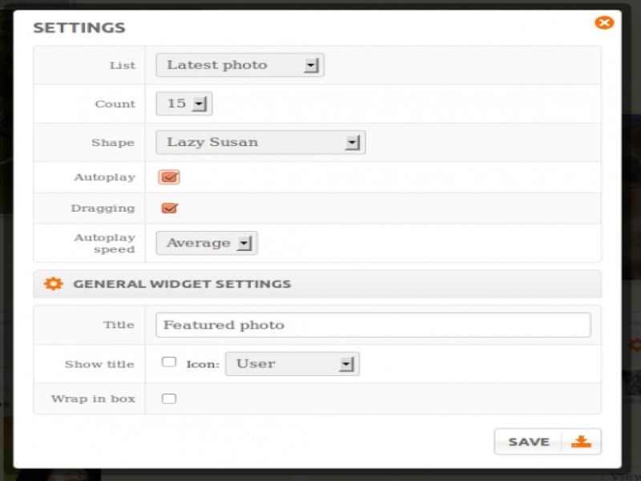The height and width of the screenshot is (481, 641).
Task: Open the Autoplay speed dropdown showing Average
Action: click(206, 243)
